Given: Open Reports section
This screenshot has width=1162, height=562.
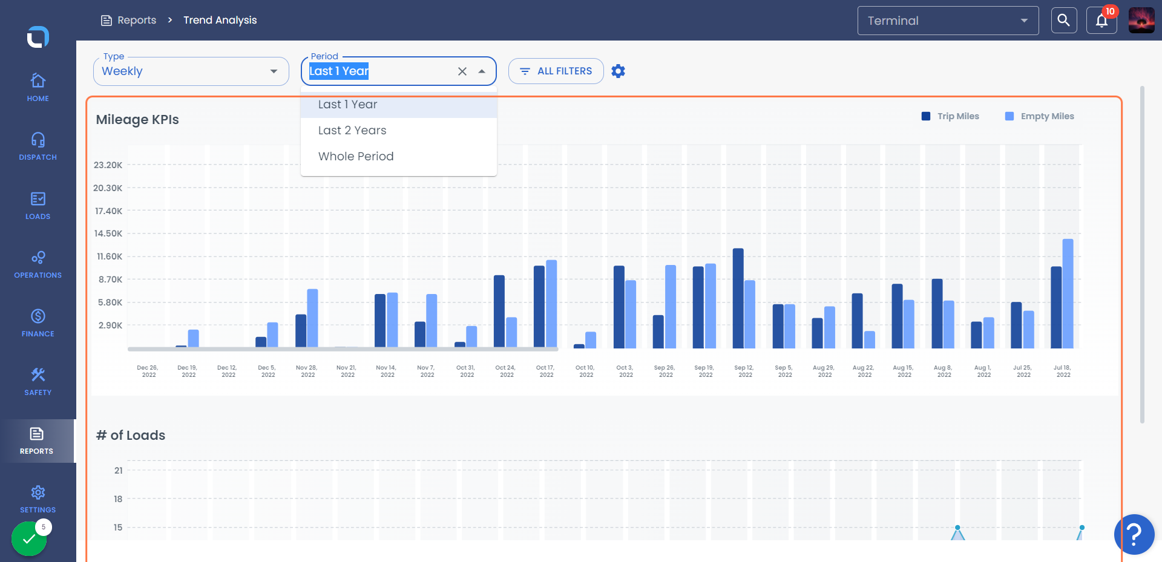Looking at the screenshot, I should [x=37, y=441].
